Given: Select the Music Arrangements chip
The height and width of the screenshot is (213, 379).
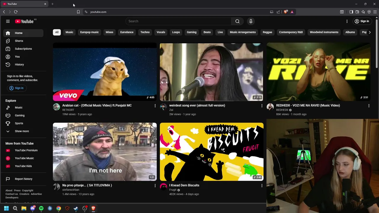Looking at the screenshot, I should 243,32.
